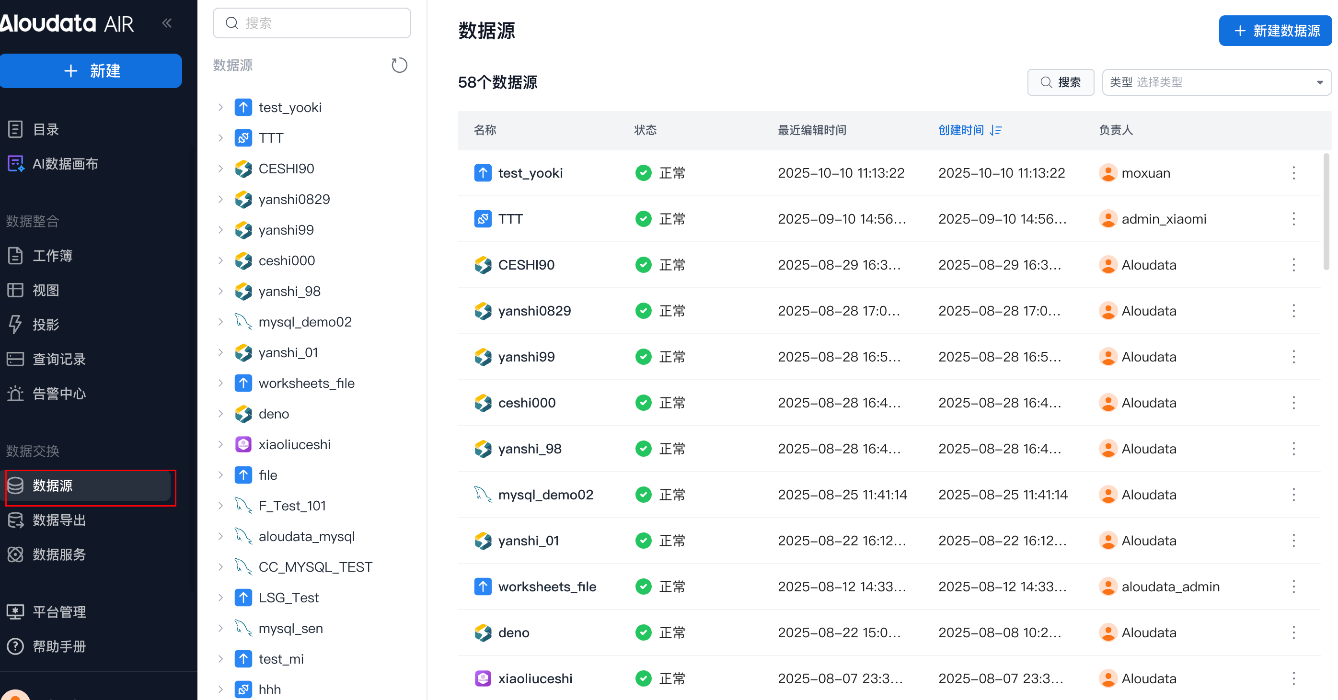
Task: Open more options for mysql_demo02 row
Action: point(1293,495)
